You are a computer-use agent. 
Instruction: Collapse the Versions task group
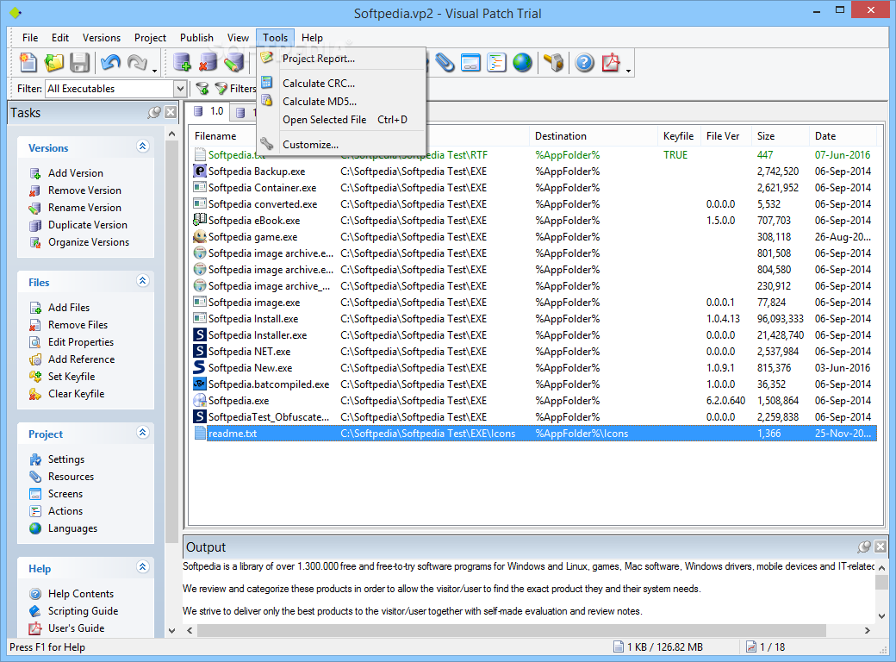[143, 147]
